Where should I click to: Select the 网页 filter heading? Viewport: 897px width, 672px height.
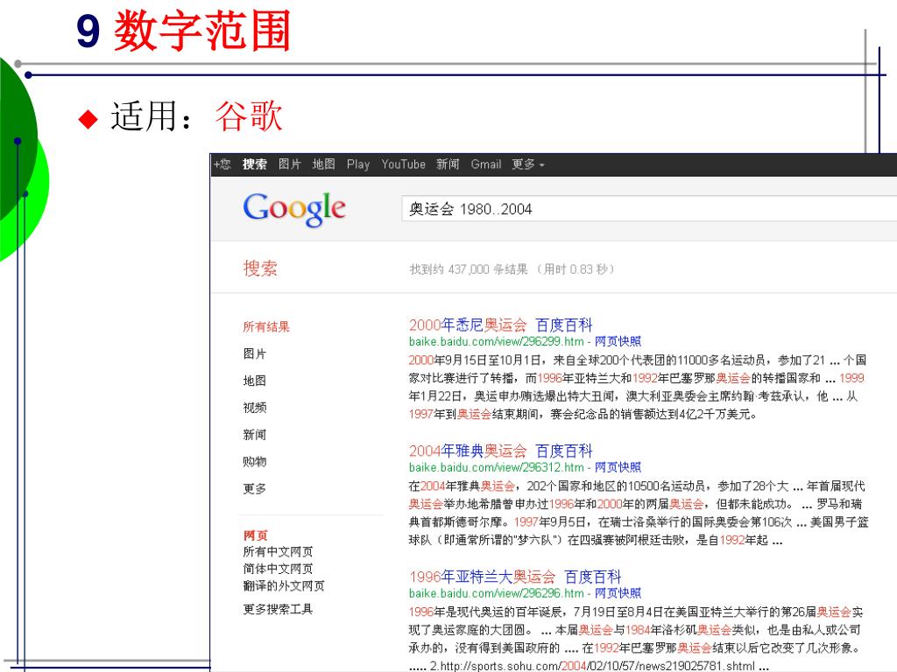point(255,535)
